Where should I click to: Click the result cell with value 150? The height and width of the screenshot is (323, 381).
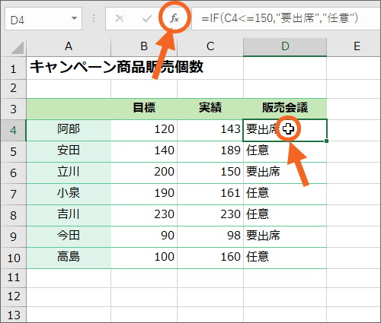point(210,173)
